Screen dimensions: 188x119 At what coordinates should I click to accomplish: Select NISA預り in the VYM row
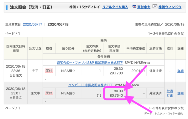coord(68,93)
